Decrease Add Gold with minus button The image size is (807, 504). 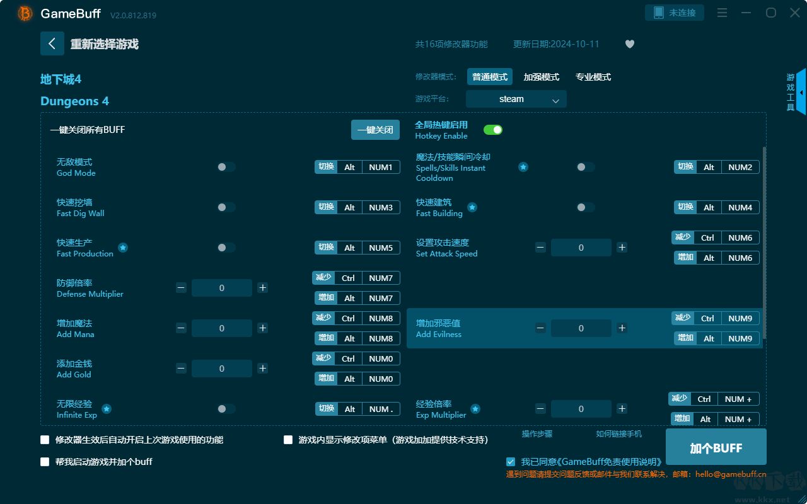(181, 369)
